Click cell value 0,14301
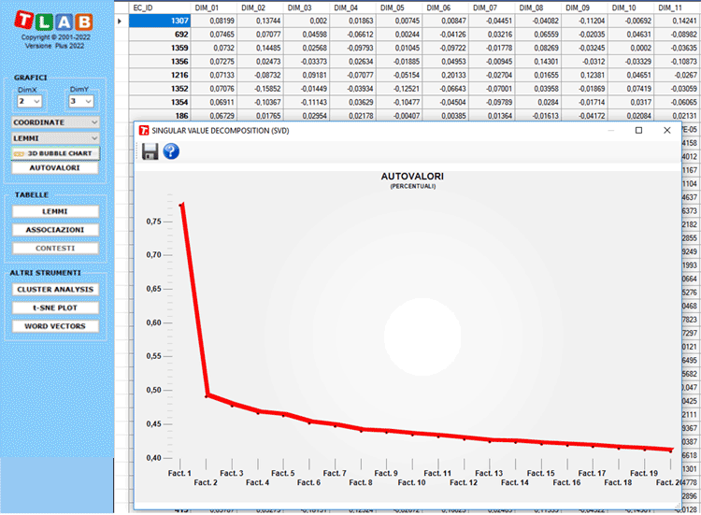 tap(538, 62)
